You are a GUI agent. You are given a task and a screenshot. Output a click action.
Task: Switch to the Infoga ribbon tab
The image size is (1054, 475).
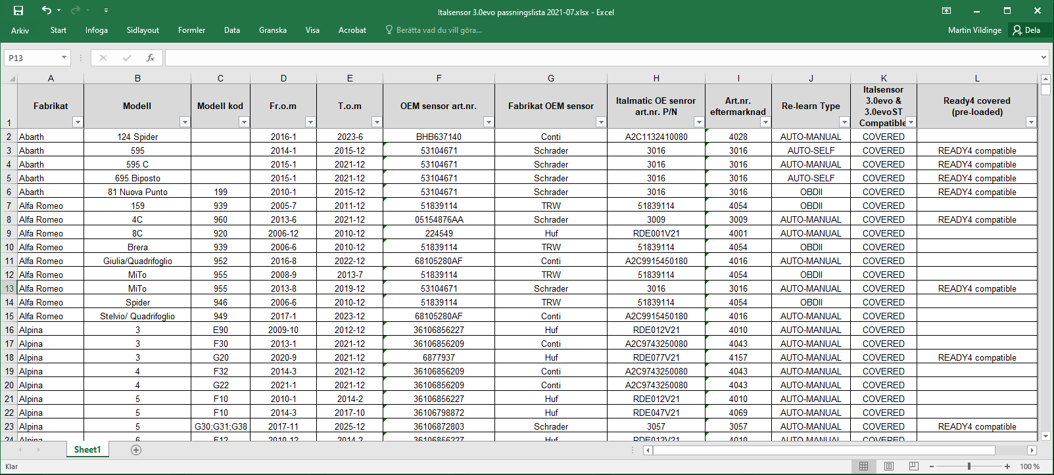[x=97, y=30]
